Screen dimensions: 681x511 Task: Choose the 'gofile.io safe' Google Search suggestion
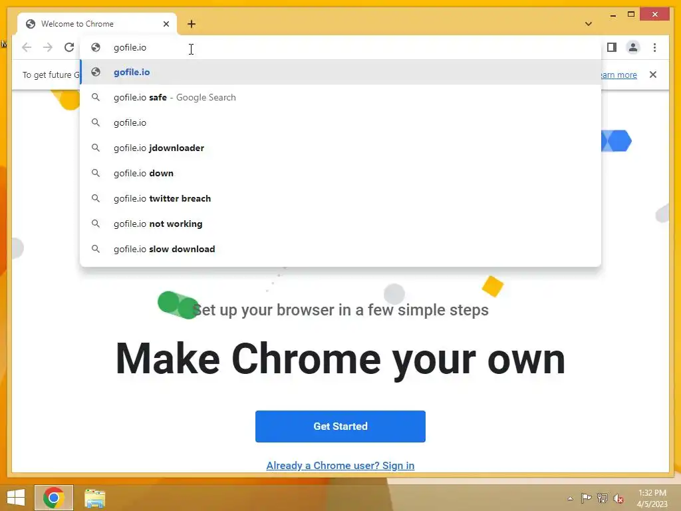340,97
